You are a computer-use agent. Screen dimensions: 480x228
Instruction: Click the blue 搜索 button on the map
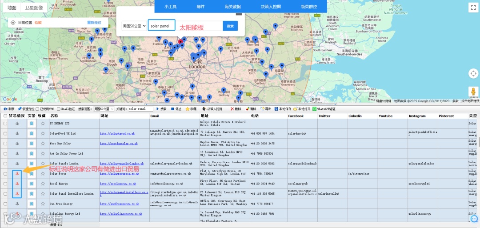click(x=230, y=26)
